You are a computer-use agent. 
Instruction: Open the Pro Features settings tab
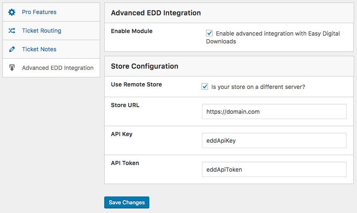coord(39,12)
